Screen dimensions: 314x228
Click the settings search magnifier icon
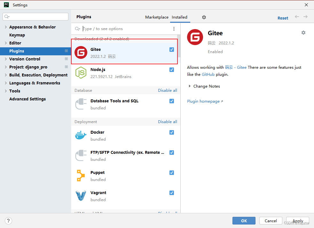[x=7, y=17]
